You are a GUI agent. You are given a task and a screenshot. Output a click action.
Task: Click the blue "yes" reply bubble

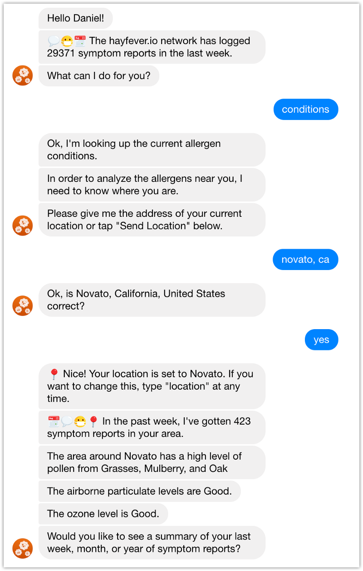[321, 340]
